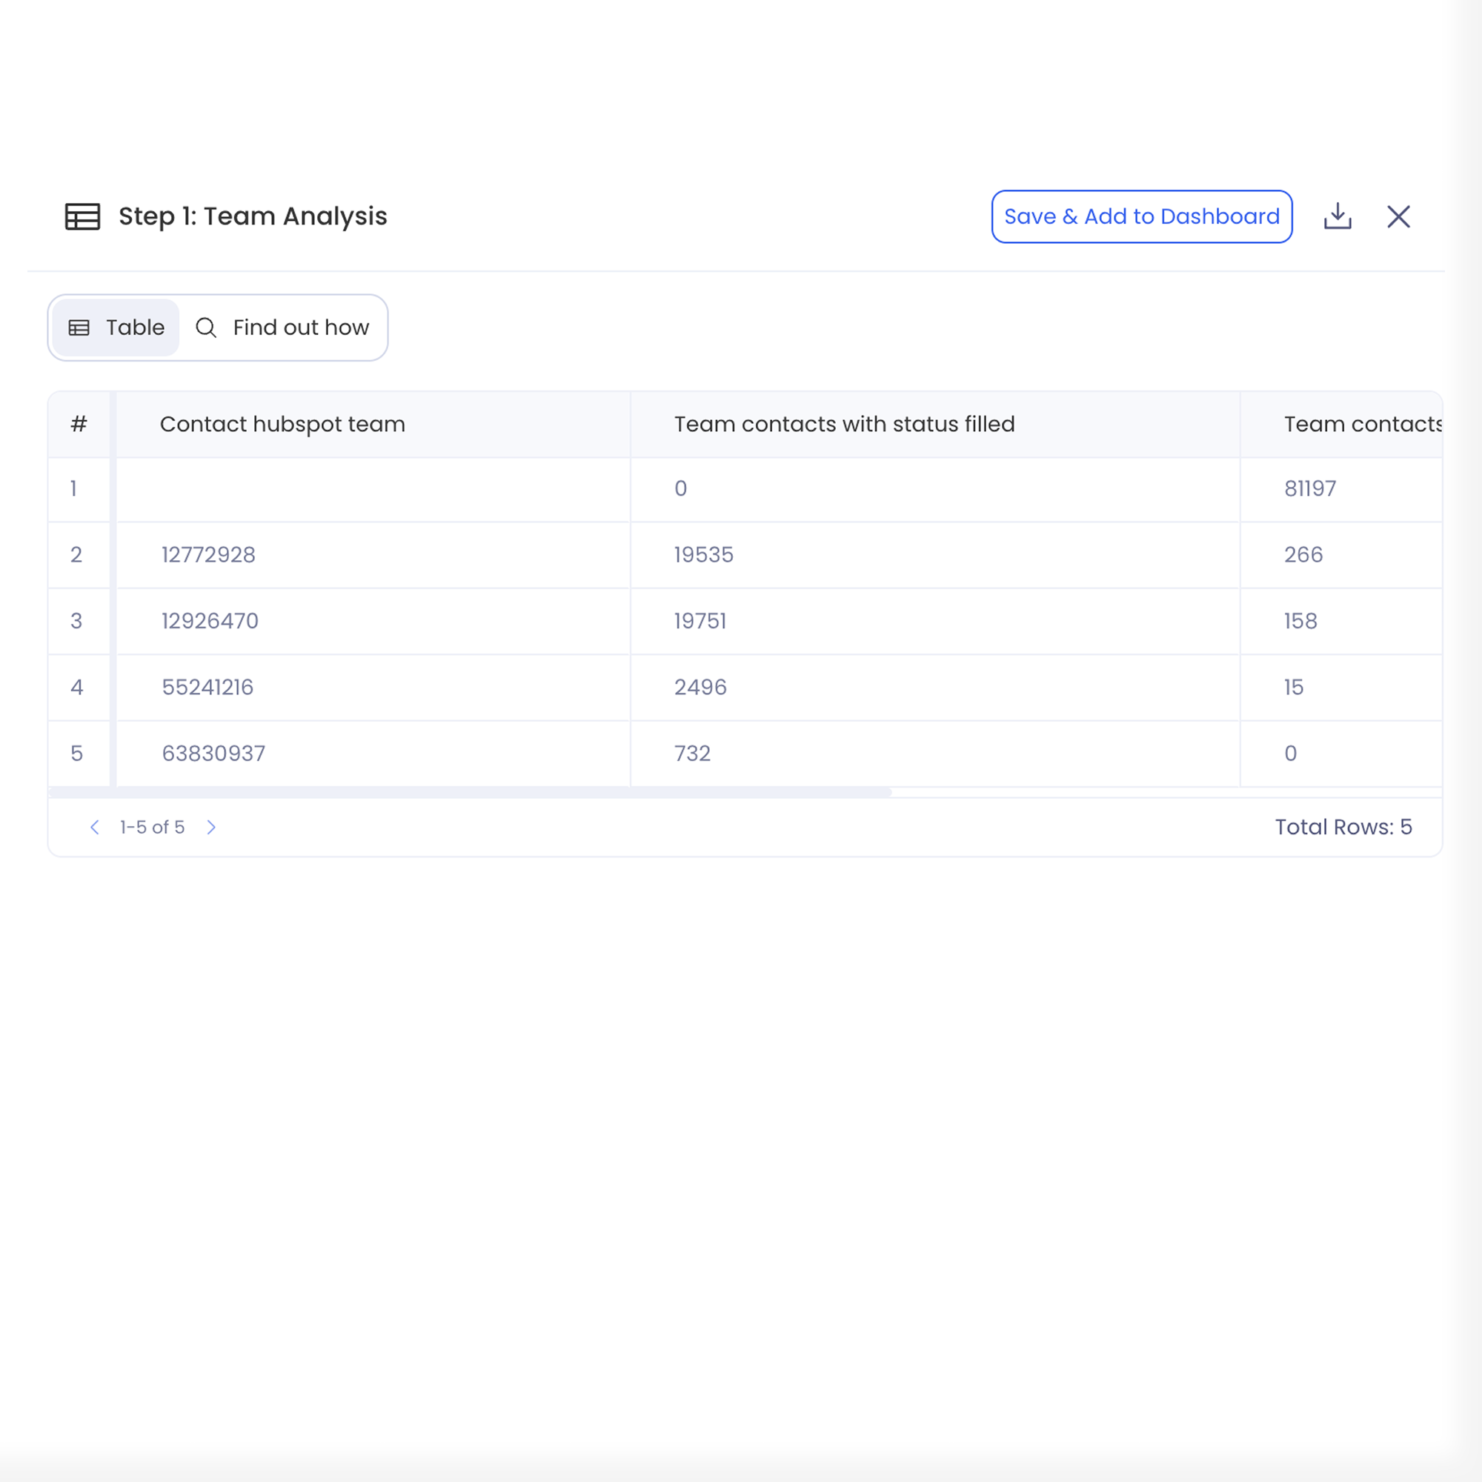Go to next page arrow
Viewport: 1482px width, 1482px height.
click(212, 827)
